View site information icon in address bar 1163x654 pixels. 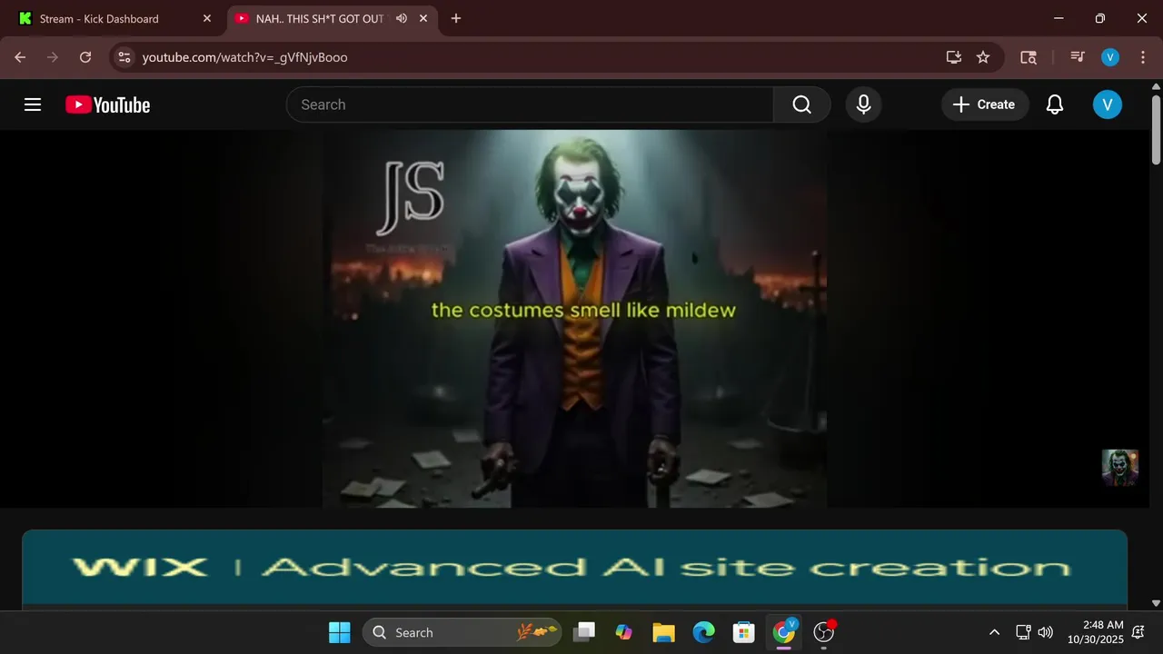124,57
